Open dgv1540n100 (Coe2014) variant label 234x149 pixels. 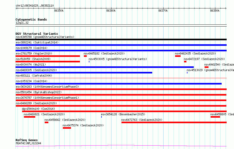point(38,109)
